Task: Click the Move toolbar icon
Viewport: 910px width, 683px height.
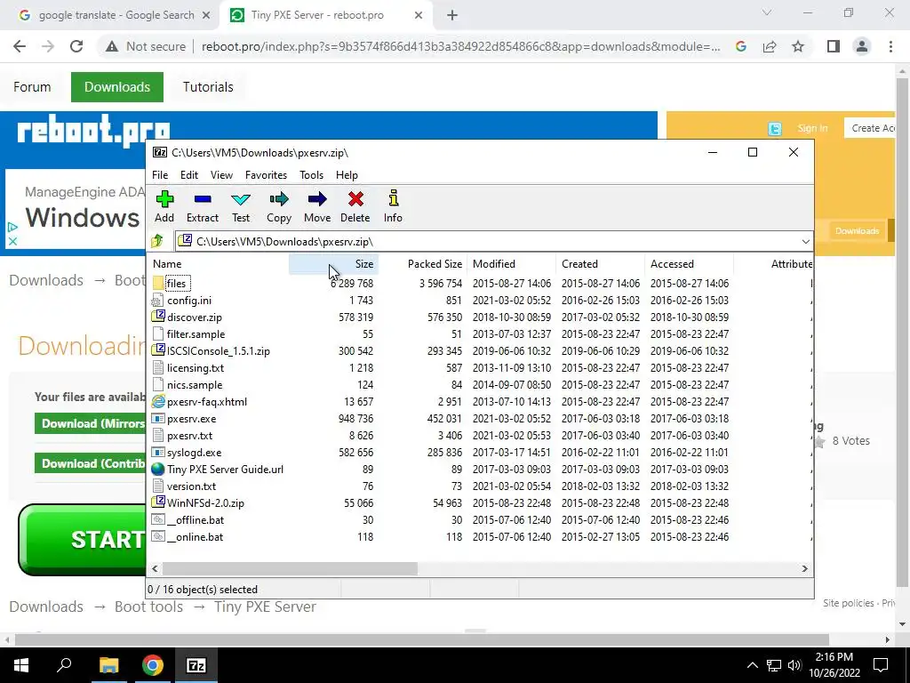Action: 317,206
